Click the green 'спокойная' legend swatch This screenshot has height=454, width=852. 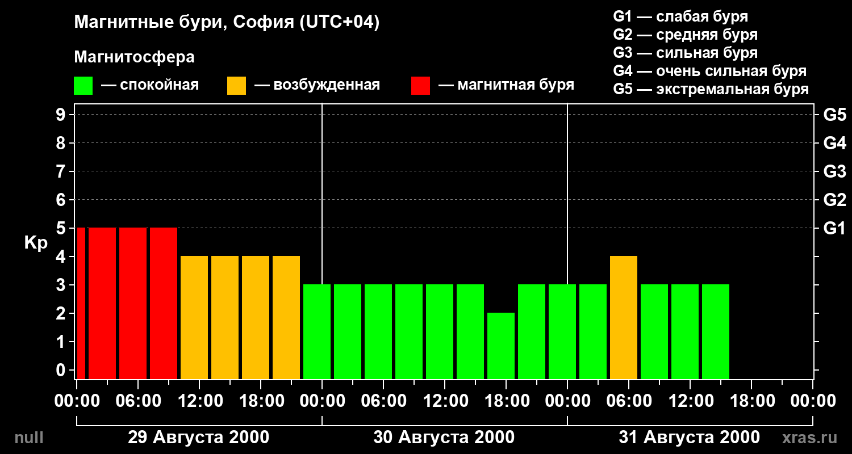83,86
